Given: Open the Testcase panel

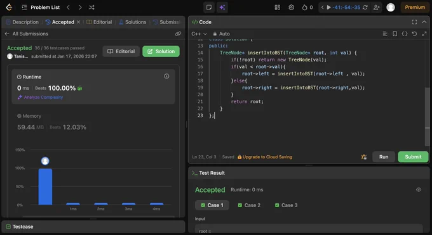Looking at the screenshot, I should tap(93, 227).
